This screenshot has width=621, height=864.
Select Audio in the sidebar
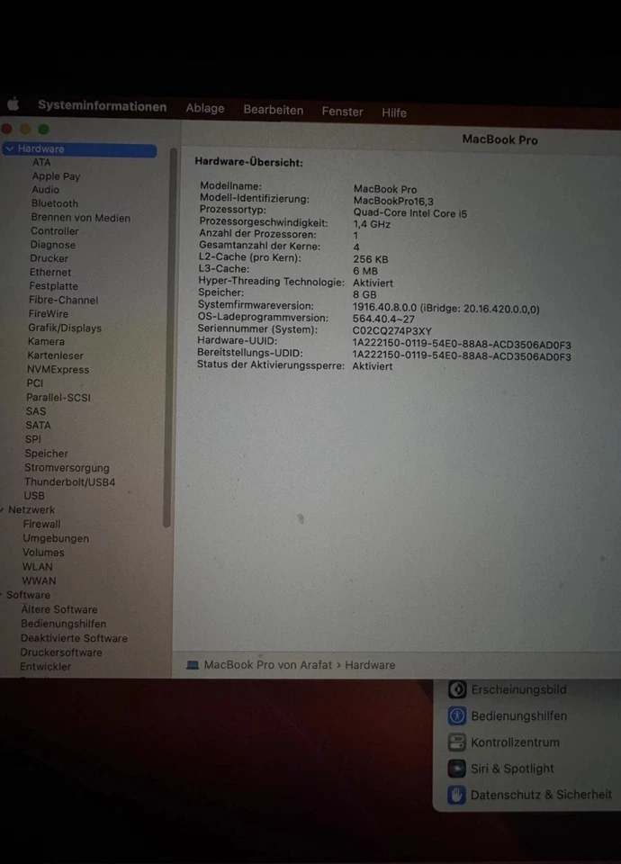pos(45,190)
